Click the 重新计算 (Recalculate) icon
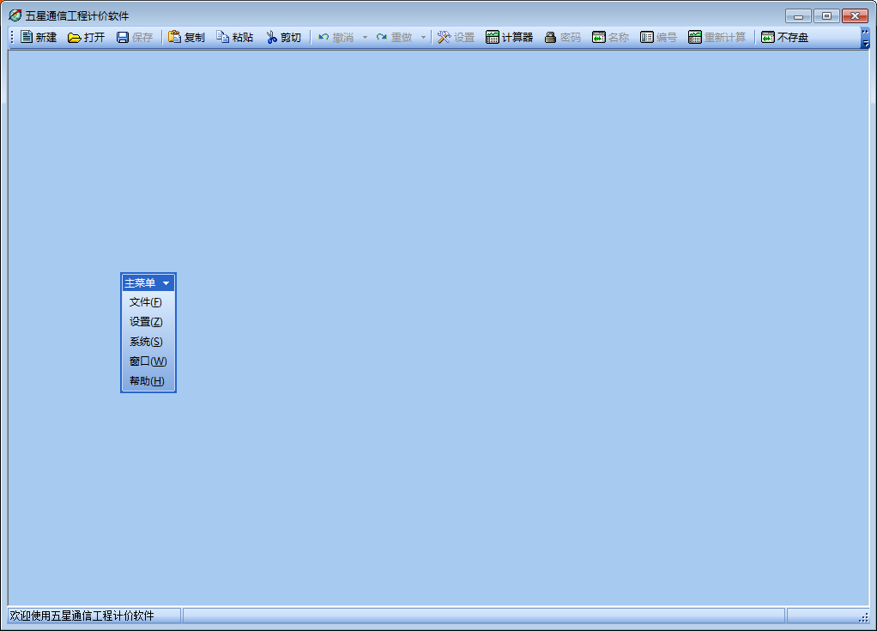This screenshot has height=631, width=877. (695, 37)
